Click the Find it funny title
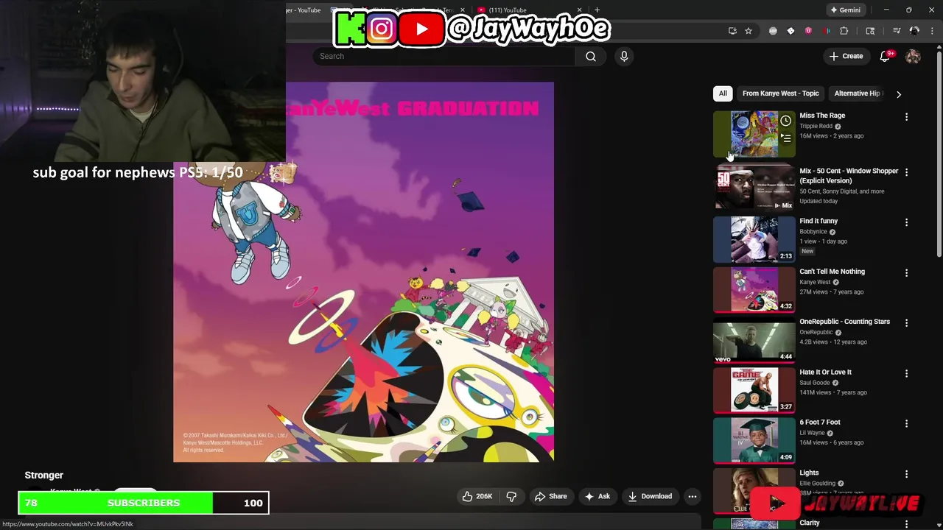Image resolution: width=943 pixels, height=530 pixels. [818, 221]
